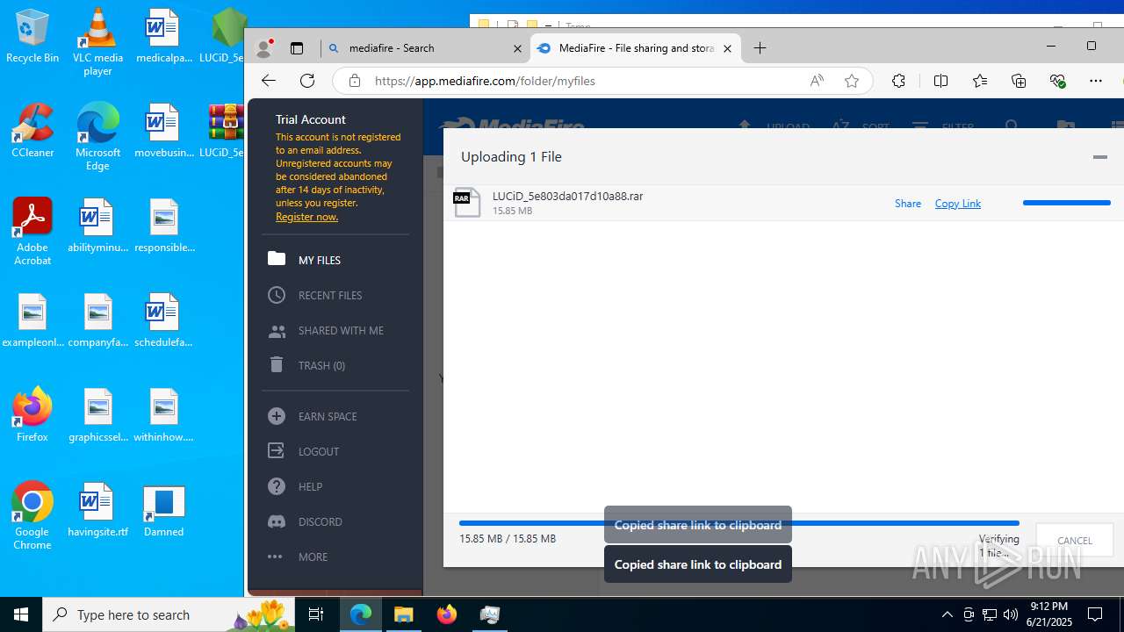The image size is (1124, 632).
Task: Click the overall upload progress bar
Action: tap(739, 523)
